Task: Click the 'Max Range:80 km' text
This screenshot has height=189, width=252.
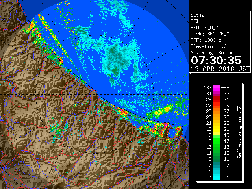Action: 211,53
